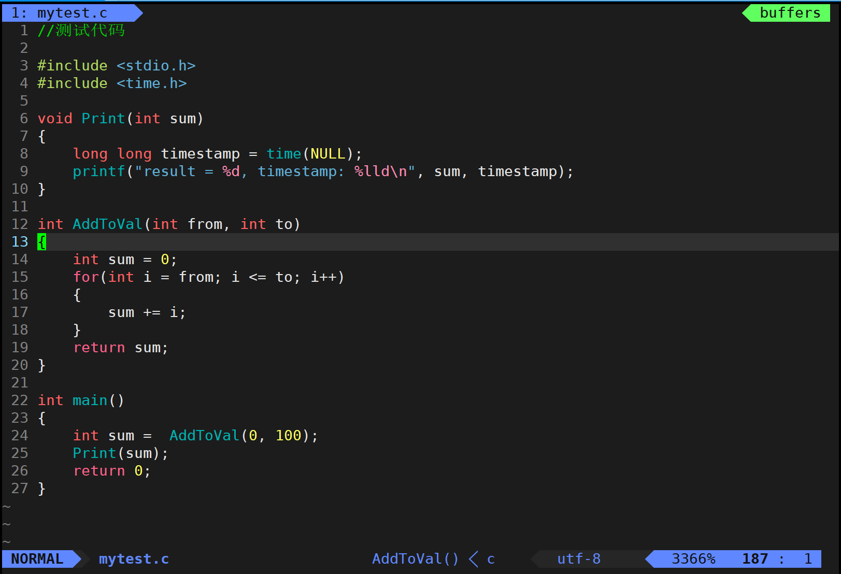Image resolution: width=841 pixels, height=574 pixels.
Task: Click the closing brace on line 10
Action: [41, 189]
